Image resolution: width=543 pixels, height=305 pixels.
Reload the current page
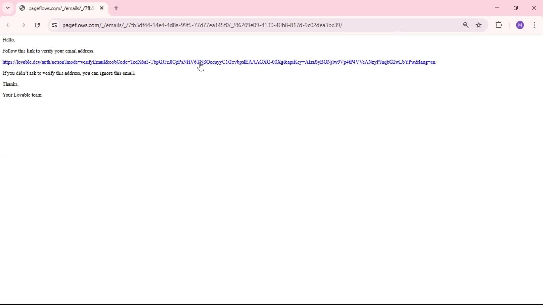pyautogui.click(x=37, y=25)
